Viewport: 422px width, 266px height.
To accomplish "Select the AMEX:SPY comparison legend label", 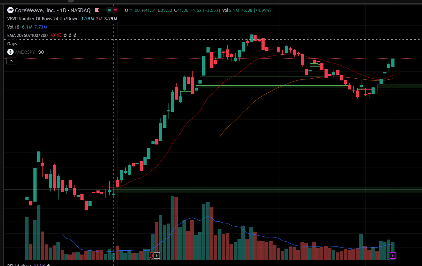I will [x=25, y=52].
